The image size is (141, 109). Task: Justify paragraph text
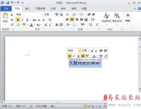click(x=81, y=19)
